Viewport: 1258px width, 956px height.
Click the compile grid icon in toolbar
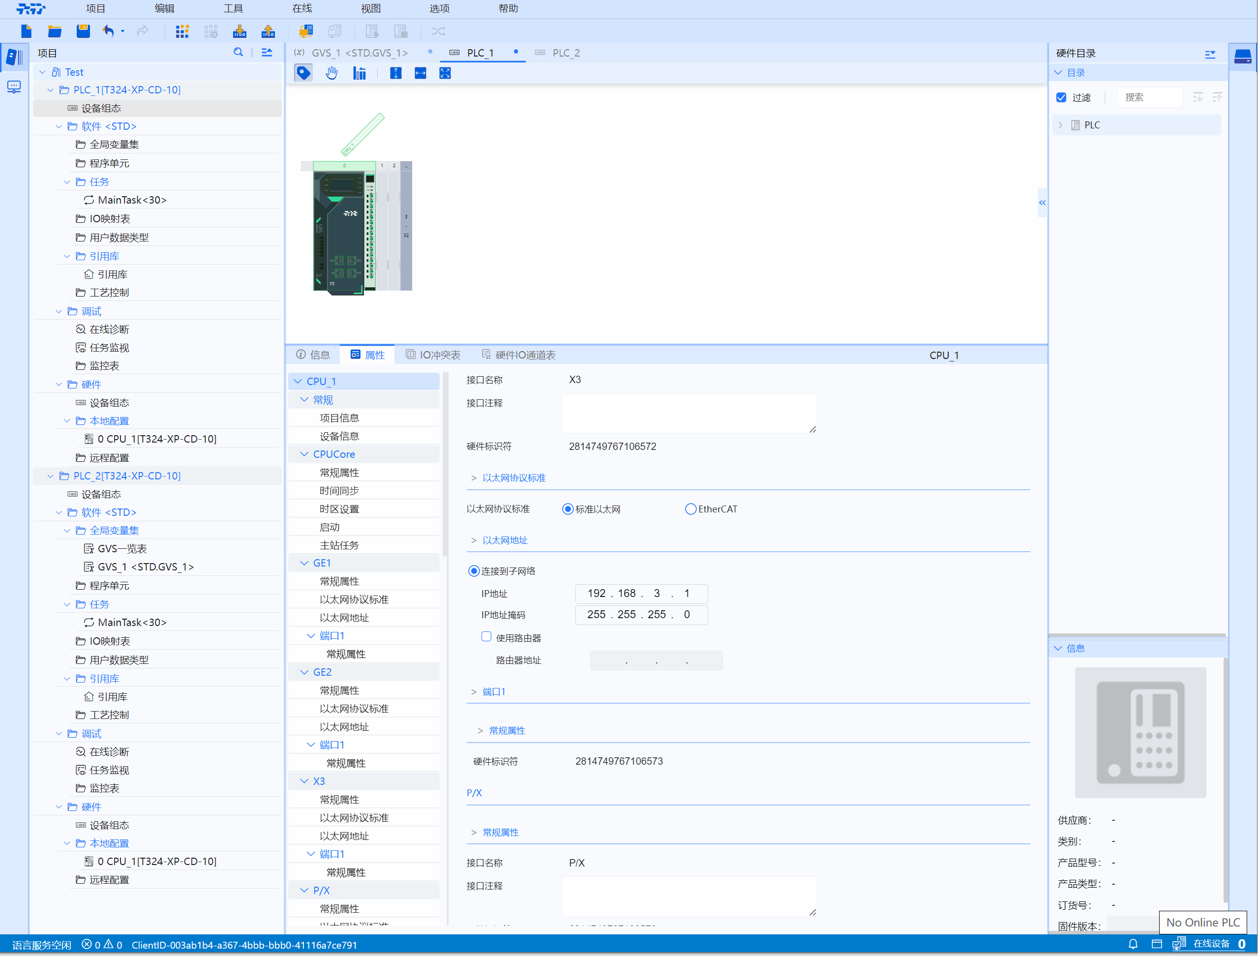[182, 31]
